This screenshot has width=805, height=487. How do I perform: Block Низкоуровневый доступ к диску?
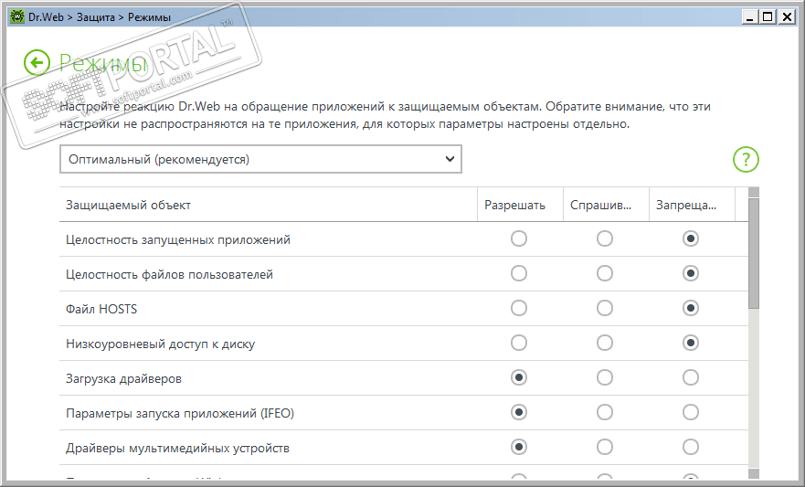[x=691, y=343]
